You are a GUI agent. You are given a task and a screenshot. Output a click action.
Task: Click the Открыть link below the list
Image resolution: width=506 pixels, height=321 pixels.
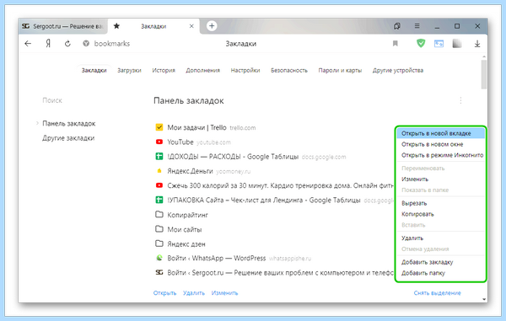click(165, 293)
